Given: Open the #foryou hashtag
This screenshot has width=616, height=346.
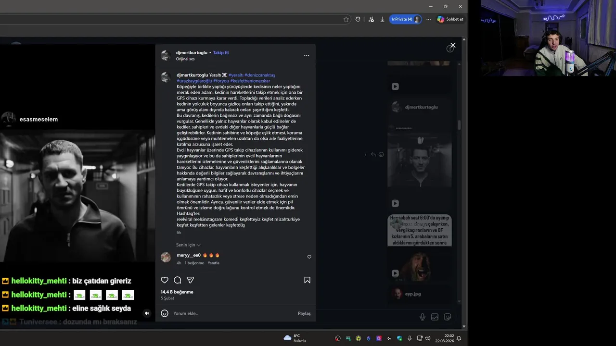Looking at the screenshot, I should pos(221,81).
